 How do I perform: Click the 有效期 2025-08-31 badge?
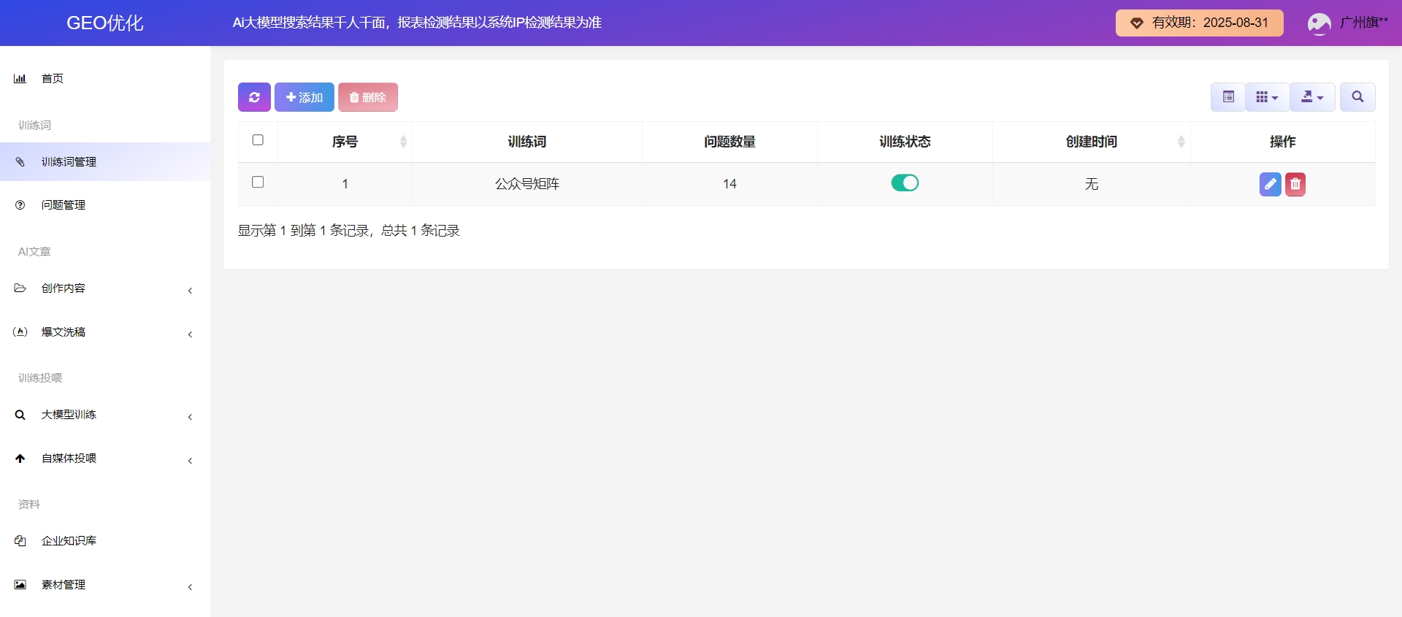pyautogui.click(x=1199, y=23)
